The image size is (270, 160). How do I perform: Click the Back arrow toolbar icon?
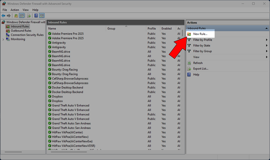click(x=3, y=16)
